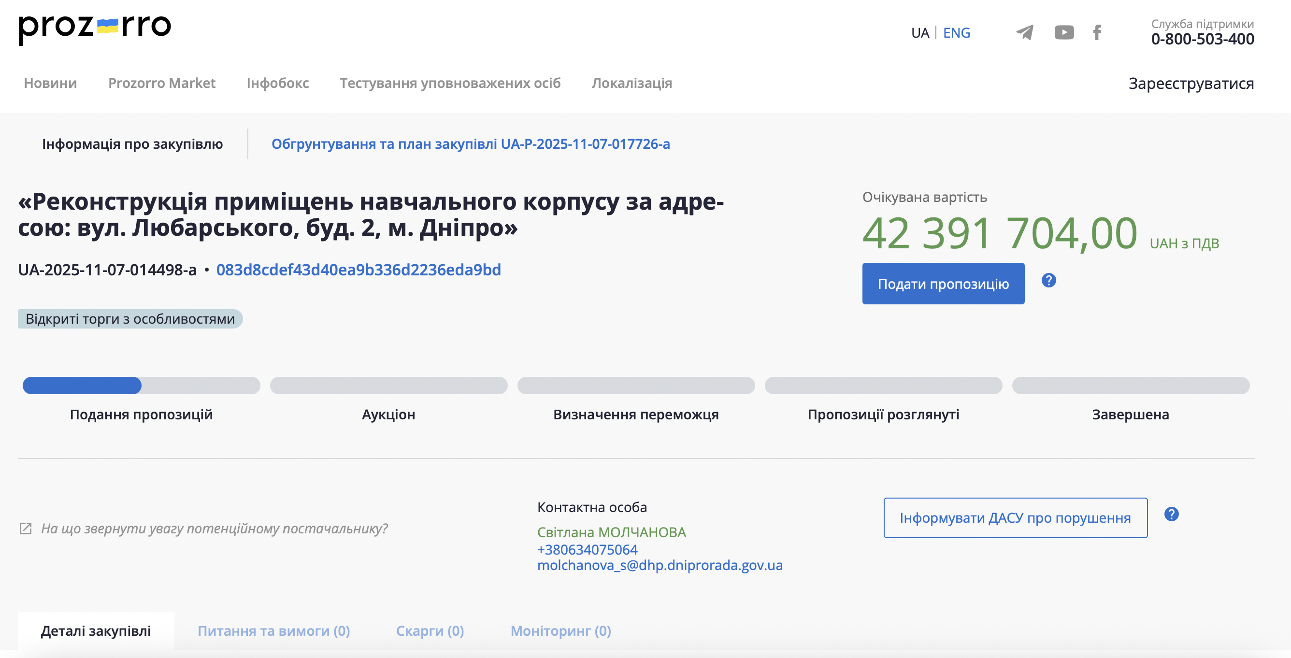Click help icon next to Подати пропозицію
The width and height of the screenshot is (1291, 658).
[x=1048, y=281]
